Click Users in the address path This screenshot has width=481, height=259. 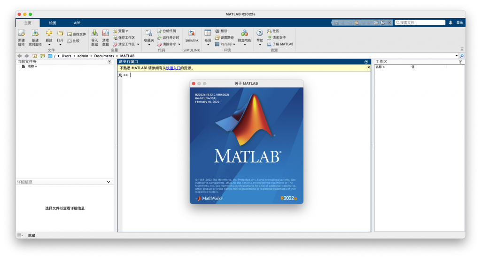[66, 56]
